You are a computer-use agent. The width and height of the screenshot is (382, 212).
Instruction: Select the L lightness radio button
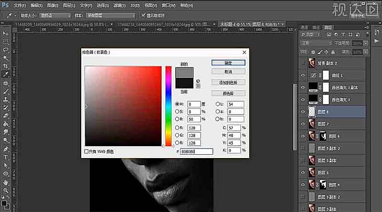[217, 104]
